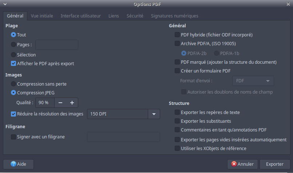Image resolution: width=293 pixels, height=173 pixels.
Task: Check Exporter les repères de texte
Action: [177, 112]
